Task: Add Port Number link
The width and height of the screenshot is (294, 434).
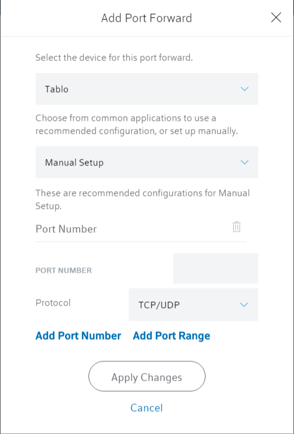Action: tap(78, 335)
